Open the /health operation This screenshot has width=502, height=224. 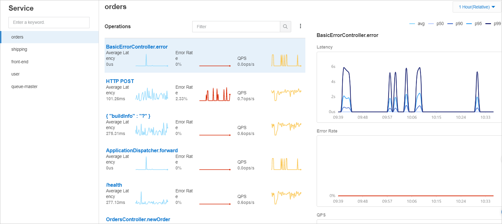click(x=114, y=185)
